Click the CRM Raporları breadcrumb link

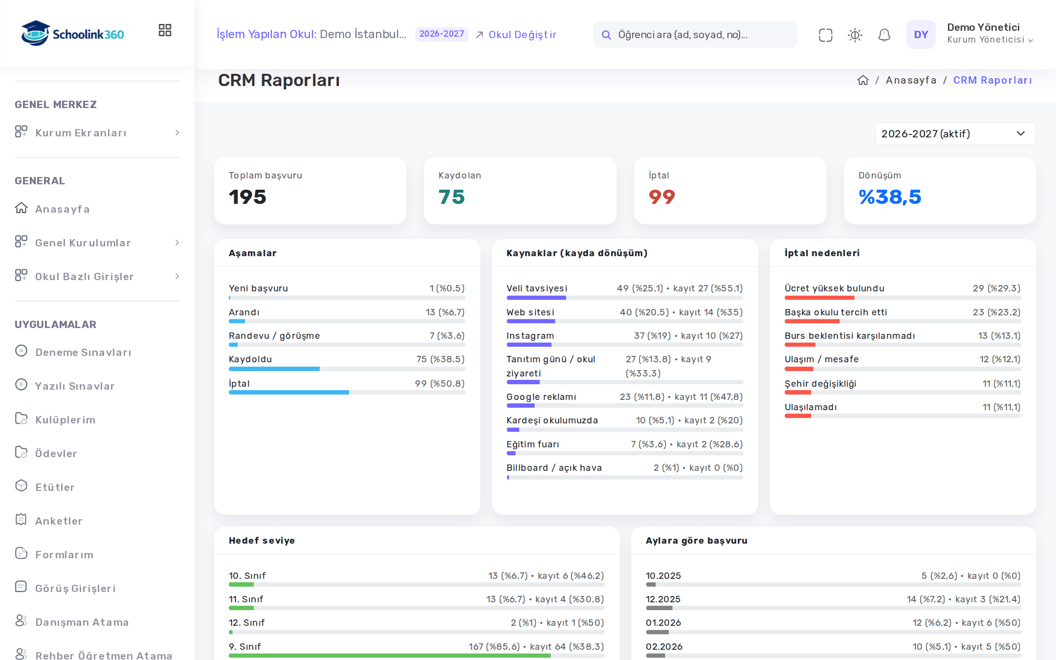[992, 80]
